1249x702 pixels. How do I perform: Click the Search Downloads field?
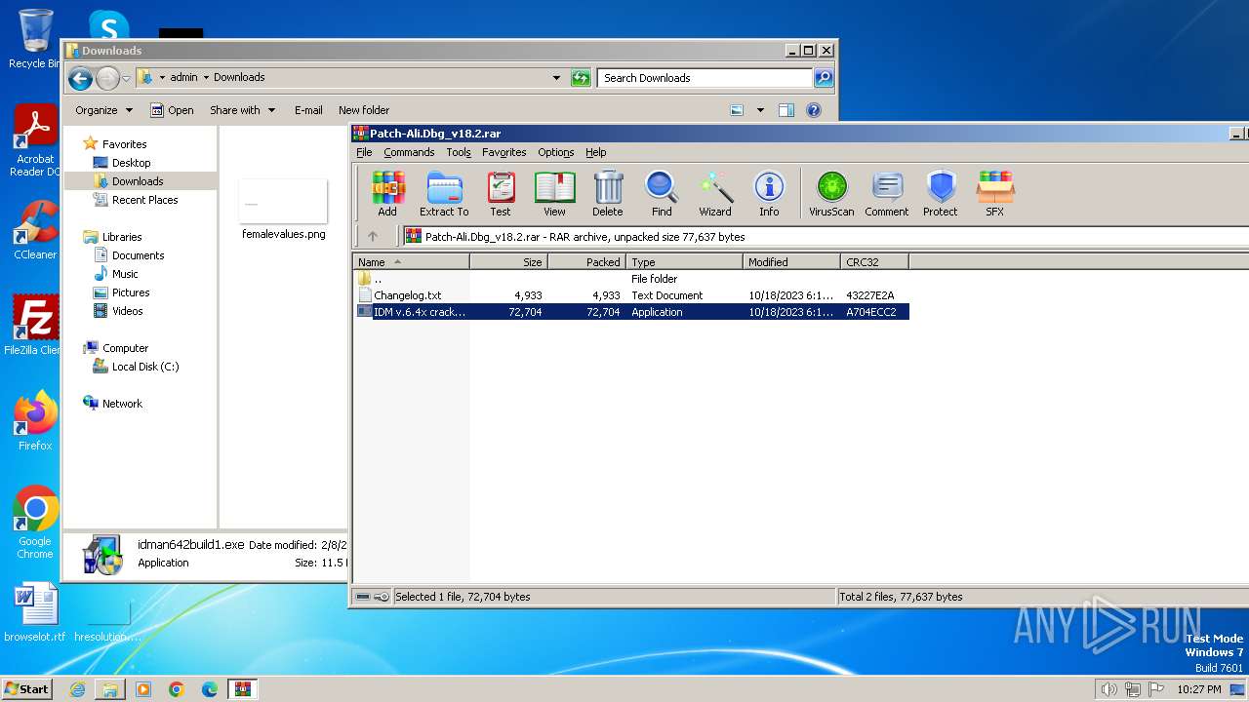[705, 78]
